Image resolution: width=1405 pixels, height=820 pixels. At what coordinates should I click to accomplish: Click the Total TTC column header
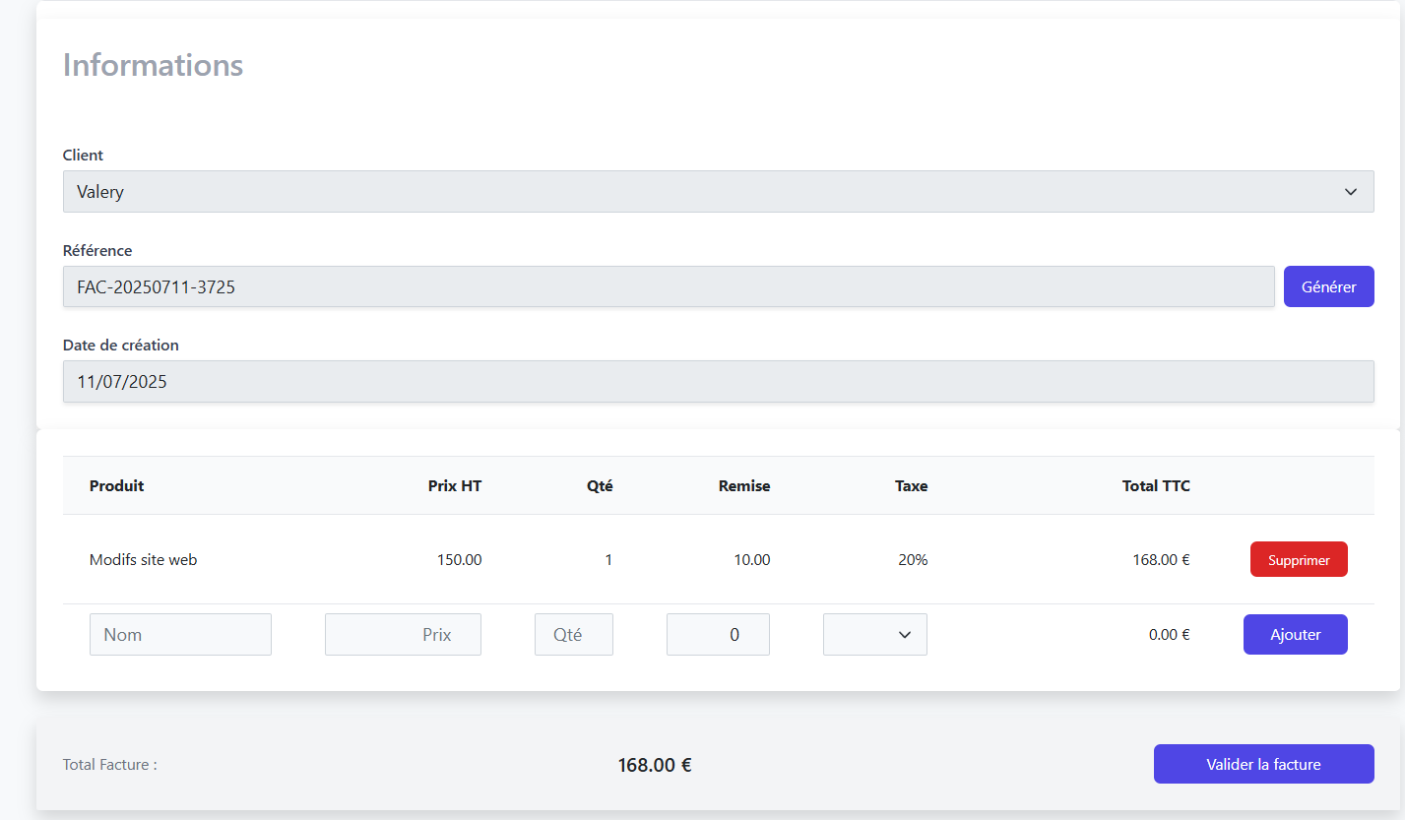click(1156, 485)
